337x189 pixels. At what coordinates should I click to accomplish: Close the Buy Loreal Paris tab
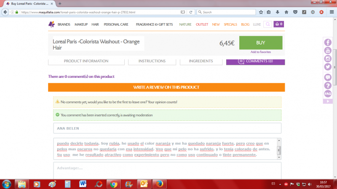point(52,4)
